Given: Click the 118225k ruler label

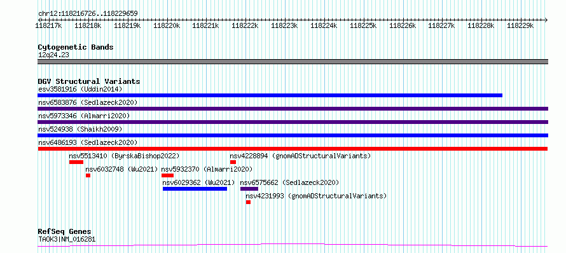Looking at the screenshot, I should tap(364, 25).
